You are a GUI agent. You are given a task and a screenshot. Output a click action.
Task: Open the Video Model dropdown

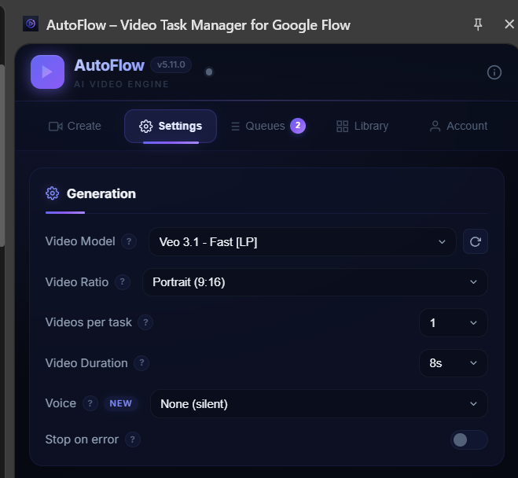303,242
